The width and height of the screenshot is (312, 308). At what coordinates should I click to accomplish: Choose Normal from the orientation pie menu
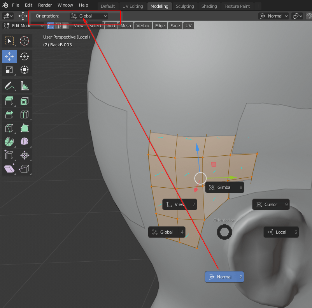224,276
